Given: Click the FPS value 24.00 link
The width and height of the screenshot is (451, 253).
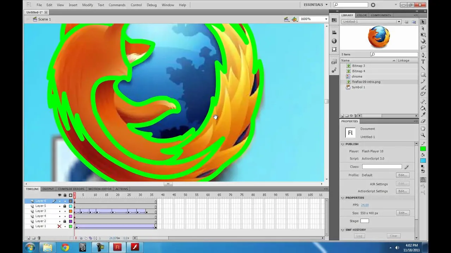Looking at the screenshot, I should tap(365, 205).
